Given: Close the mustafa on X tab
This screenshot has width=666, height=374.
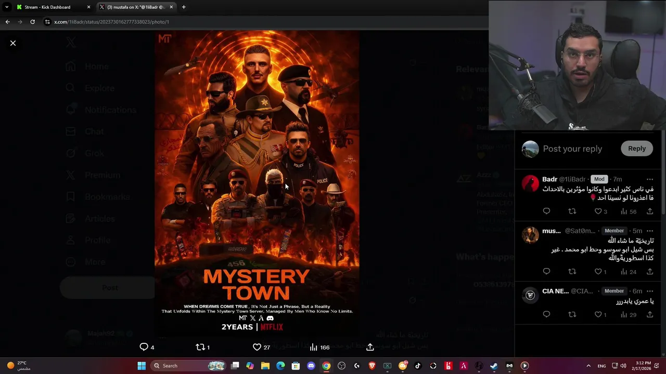Looking at the screenshot, I should [171, 7].
